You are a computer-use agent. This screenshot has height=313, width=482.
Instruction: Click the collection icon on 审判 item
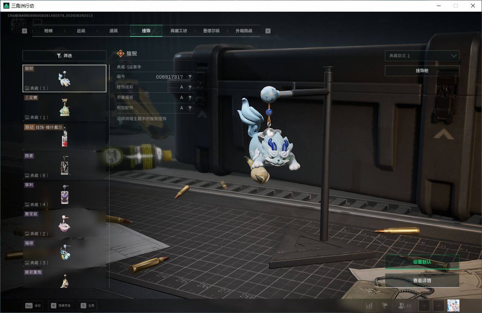point(27,205)
